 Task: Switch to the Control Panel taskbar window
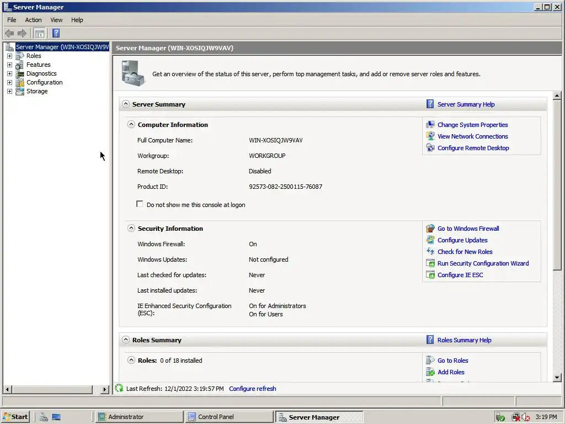click(x=229, y=417)
